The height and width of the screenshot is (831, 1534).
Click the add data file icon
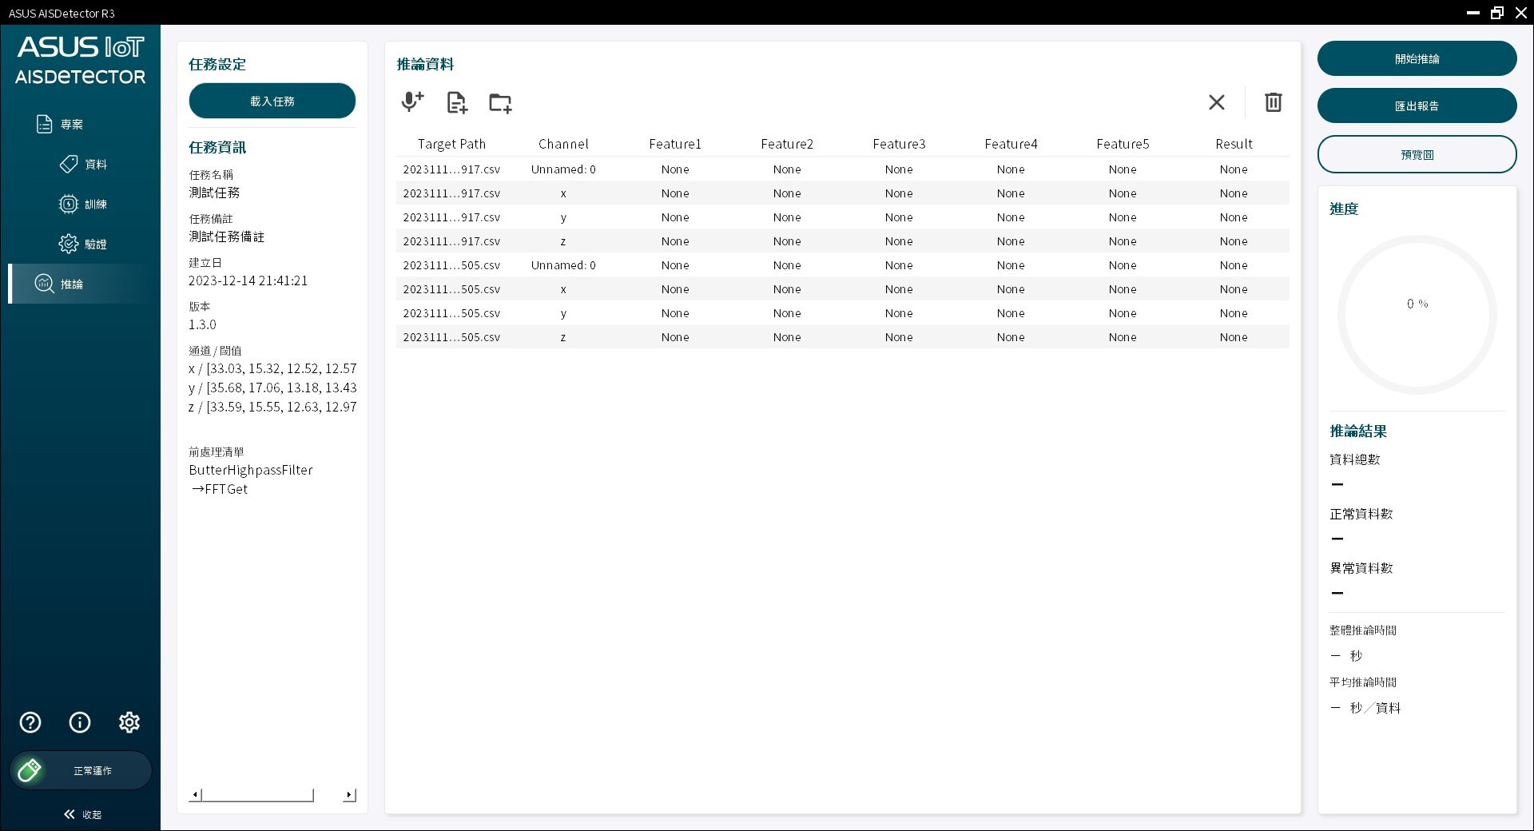pos(456,102)
